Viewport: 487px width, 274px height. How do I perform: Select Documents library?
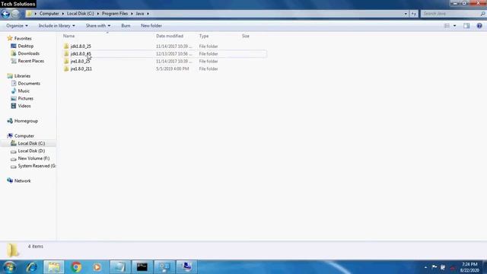click(29, 83)
